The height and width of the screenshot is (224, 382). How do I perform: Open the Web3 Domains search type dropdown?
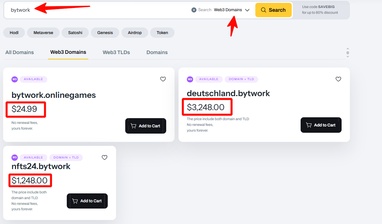tap(232, 10)
